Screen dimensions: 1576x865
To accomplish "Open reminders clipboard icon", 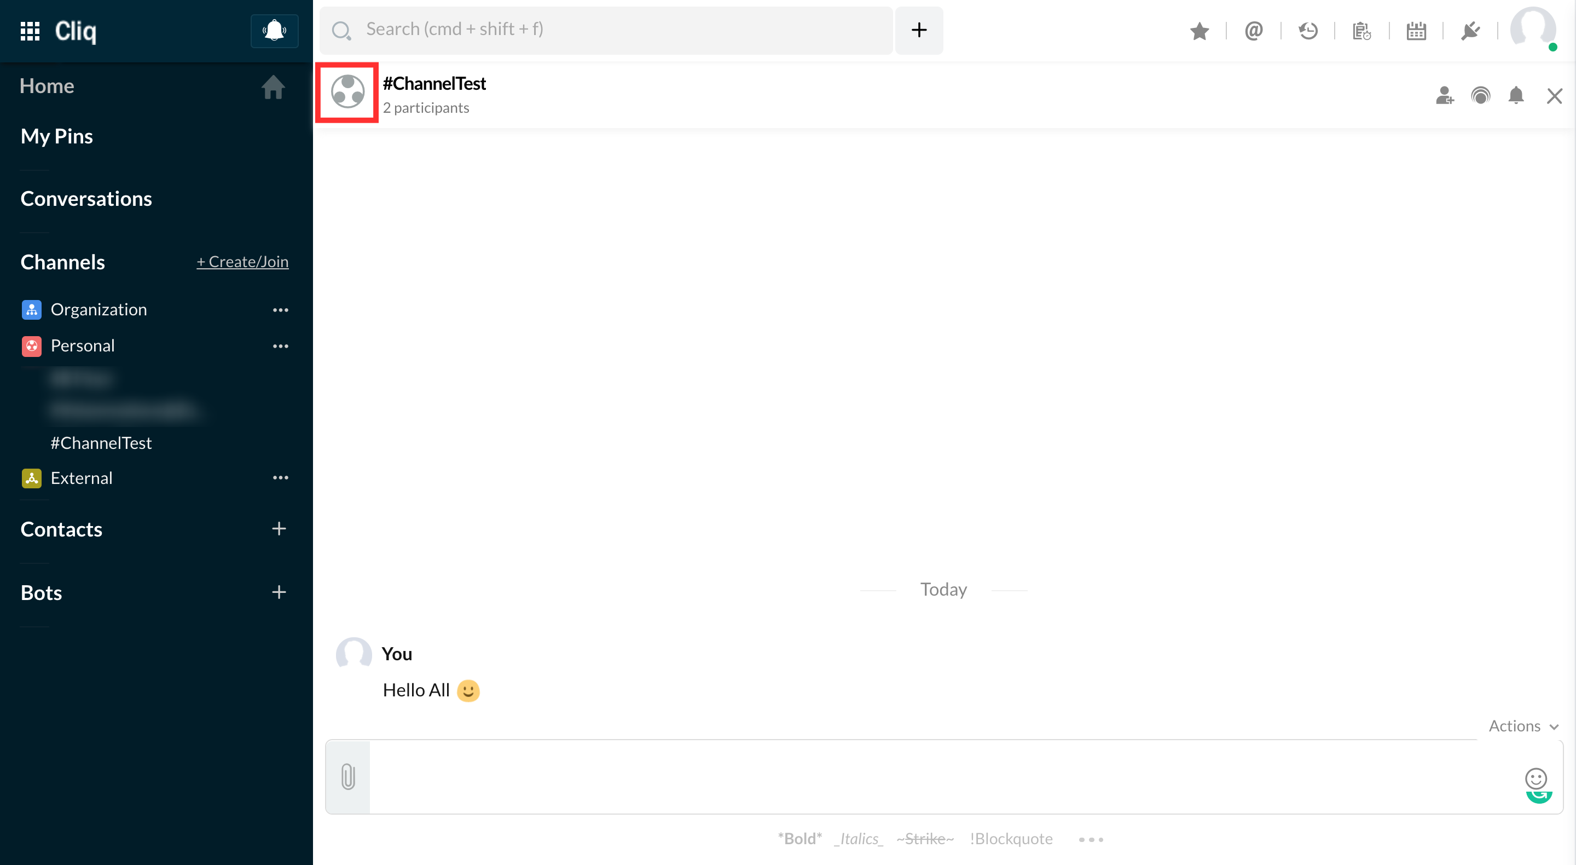I will click(1362, 31).
